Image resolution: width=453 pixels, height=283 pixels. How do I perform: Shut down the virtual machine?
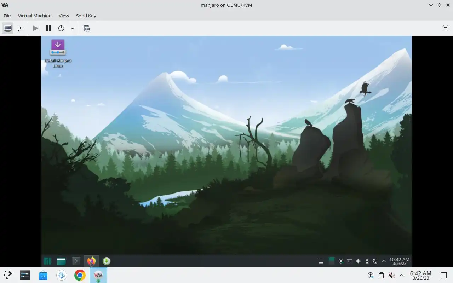(x=61, y=28)
